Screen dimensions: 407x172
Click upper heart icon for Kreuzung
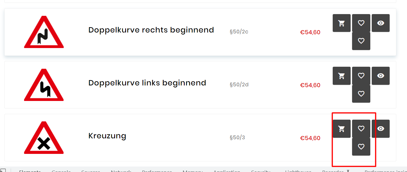coord(361,129)
